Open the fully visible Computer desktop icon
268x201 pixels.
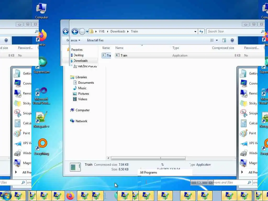pos(41,11)
